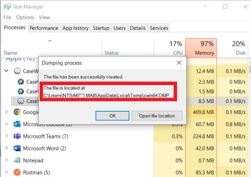Click the Task Manager title bar icon
The width and height of the screenshot is (251, 177).
(7, 7)
